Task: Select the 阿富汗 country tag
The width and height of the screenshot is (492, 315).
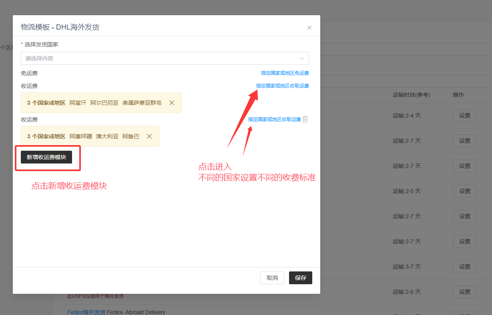Action: (78, 103)
